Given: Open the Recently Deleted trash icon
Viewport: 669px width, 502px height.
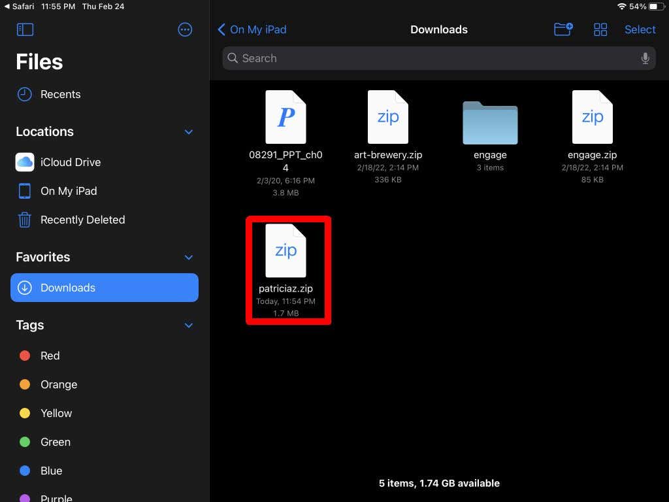Looking at the screenshot, I should pos(24,220).
